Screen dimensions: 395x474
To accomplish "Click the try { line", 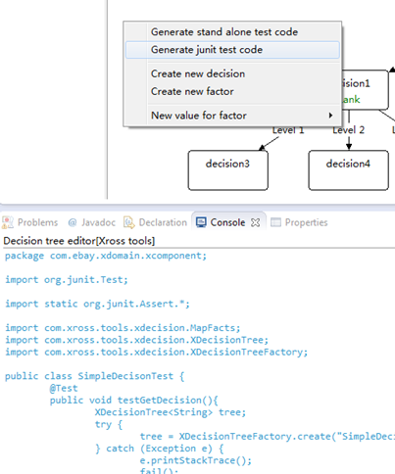I will point(109,424).
